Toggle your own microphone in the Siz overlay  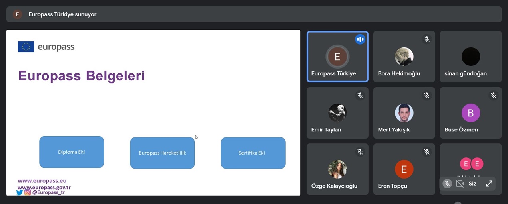tap(447, 184)
